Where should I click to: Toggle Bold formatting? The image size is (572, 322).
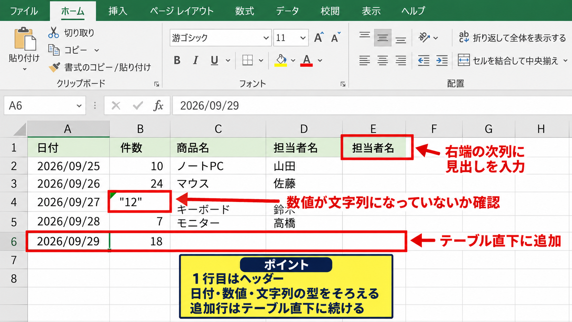(x=177, y=61)
